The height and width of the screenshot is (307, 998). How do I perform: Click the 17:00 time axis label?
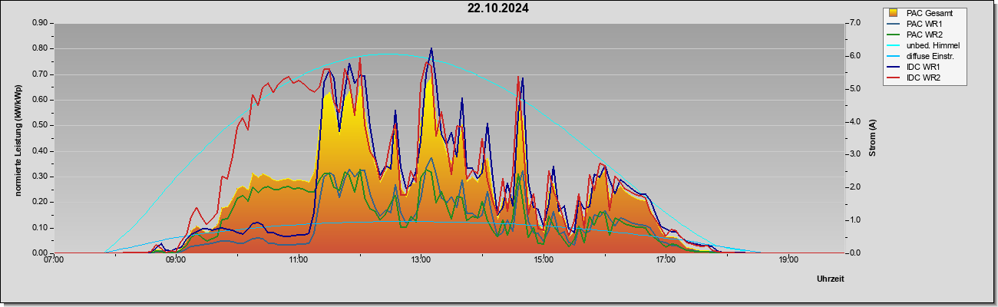pyautogui.click(x=666, y=259)
